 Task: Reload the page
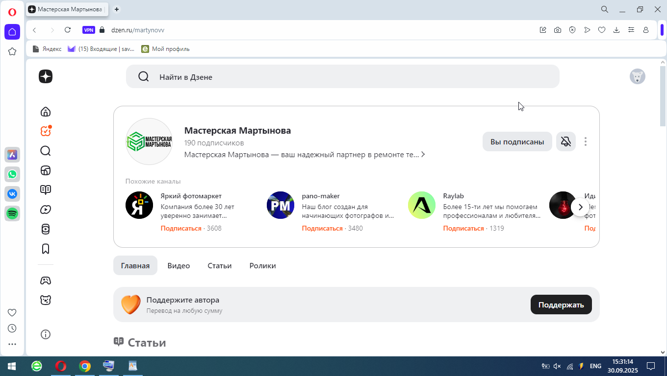coord(68,30)
